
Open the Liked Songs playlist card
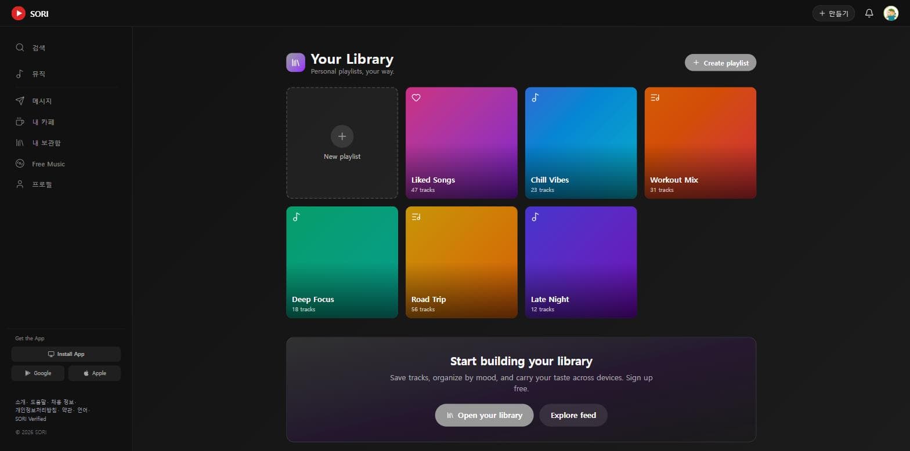pyautogui.click(x=461, y=143)
